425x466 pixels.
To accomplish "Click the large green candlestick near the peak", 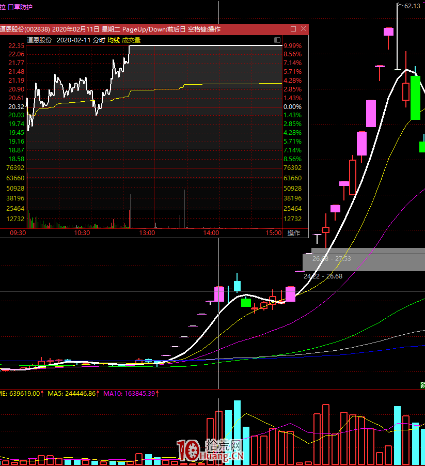I will 415,98.
